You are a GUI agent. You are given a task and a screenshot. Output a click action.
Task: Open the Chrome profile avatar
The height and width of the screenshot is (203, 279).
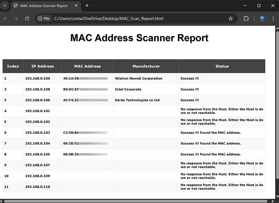pos(262,18)
